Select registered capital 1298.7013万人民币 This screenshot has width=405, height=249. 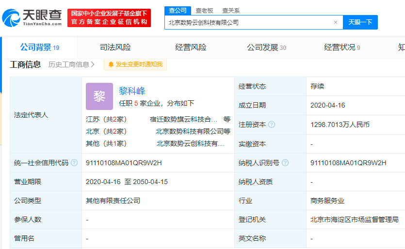(340, 125)
